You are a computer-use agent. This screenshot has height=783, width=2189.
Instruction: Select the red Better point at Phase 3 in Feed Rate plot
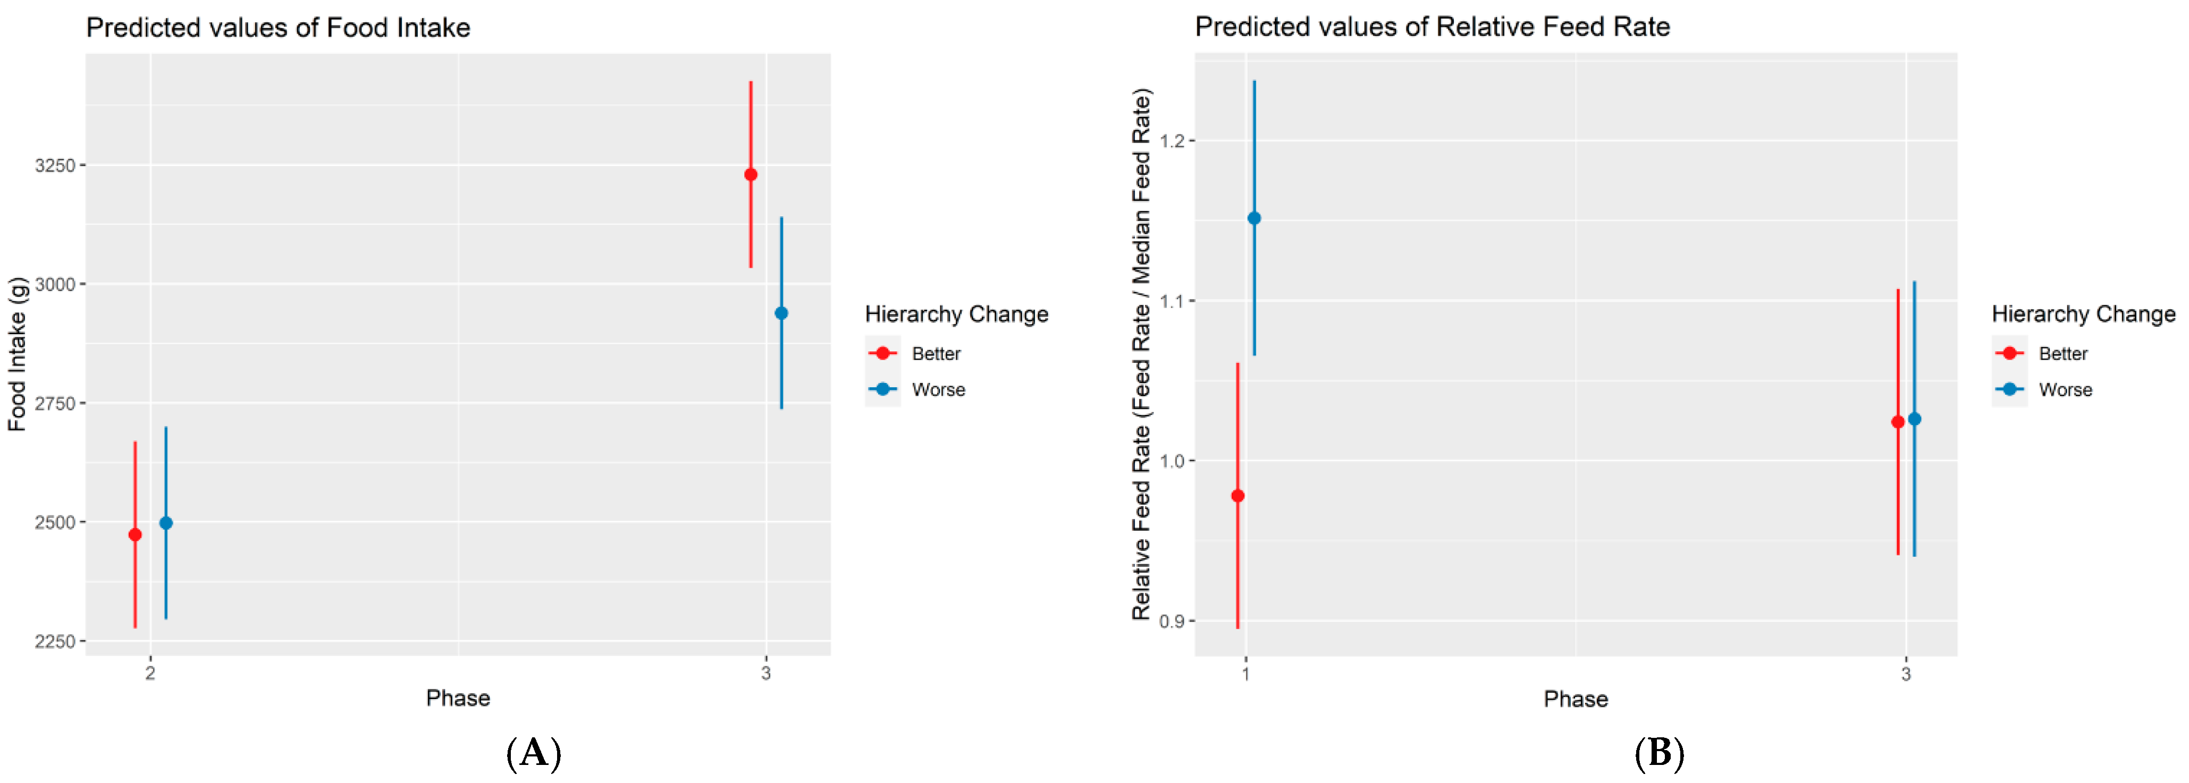coord(1898,422)
